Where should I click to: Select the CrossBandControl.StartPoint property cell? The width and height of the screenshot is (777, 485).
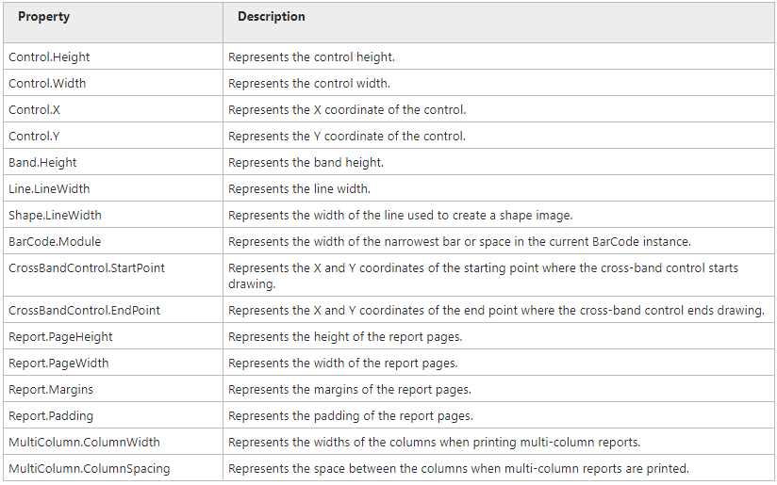[x=87, y=268]
